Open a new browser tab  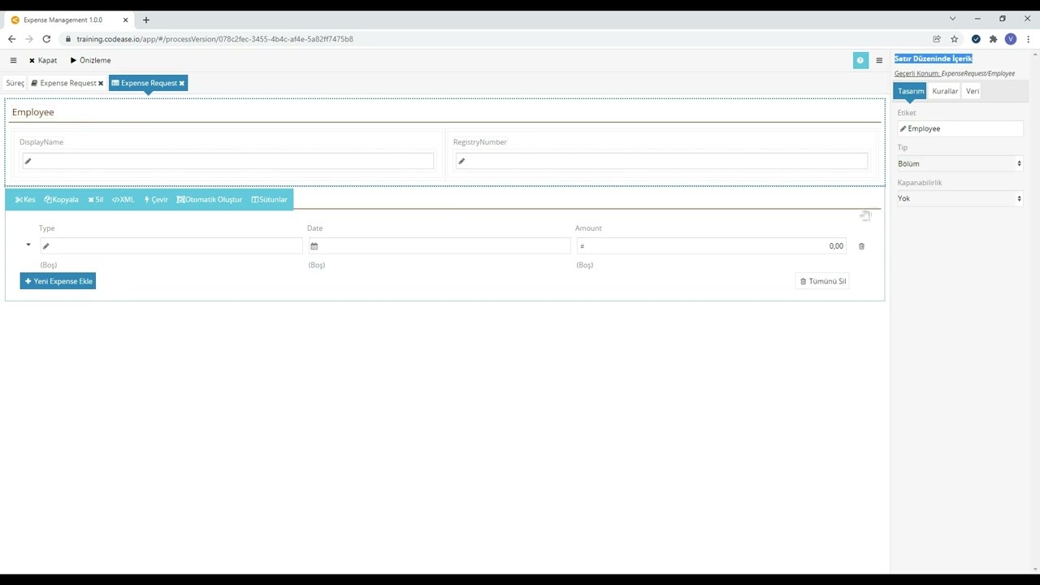click(146, 19)
